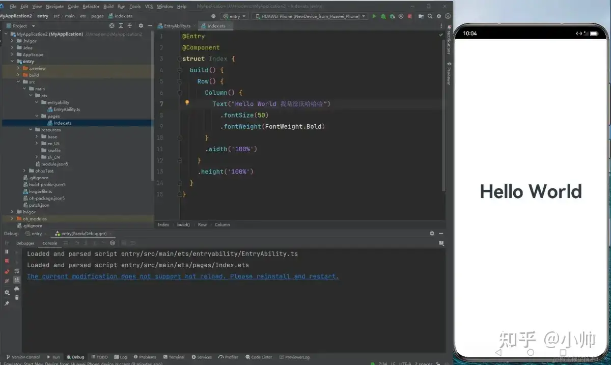Clear the console with trash icon
Image resolution: width=611 pixels, height=365 pixels.
[x=17, y=297]
